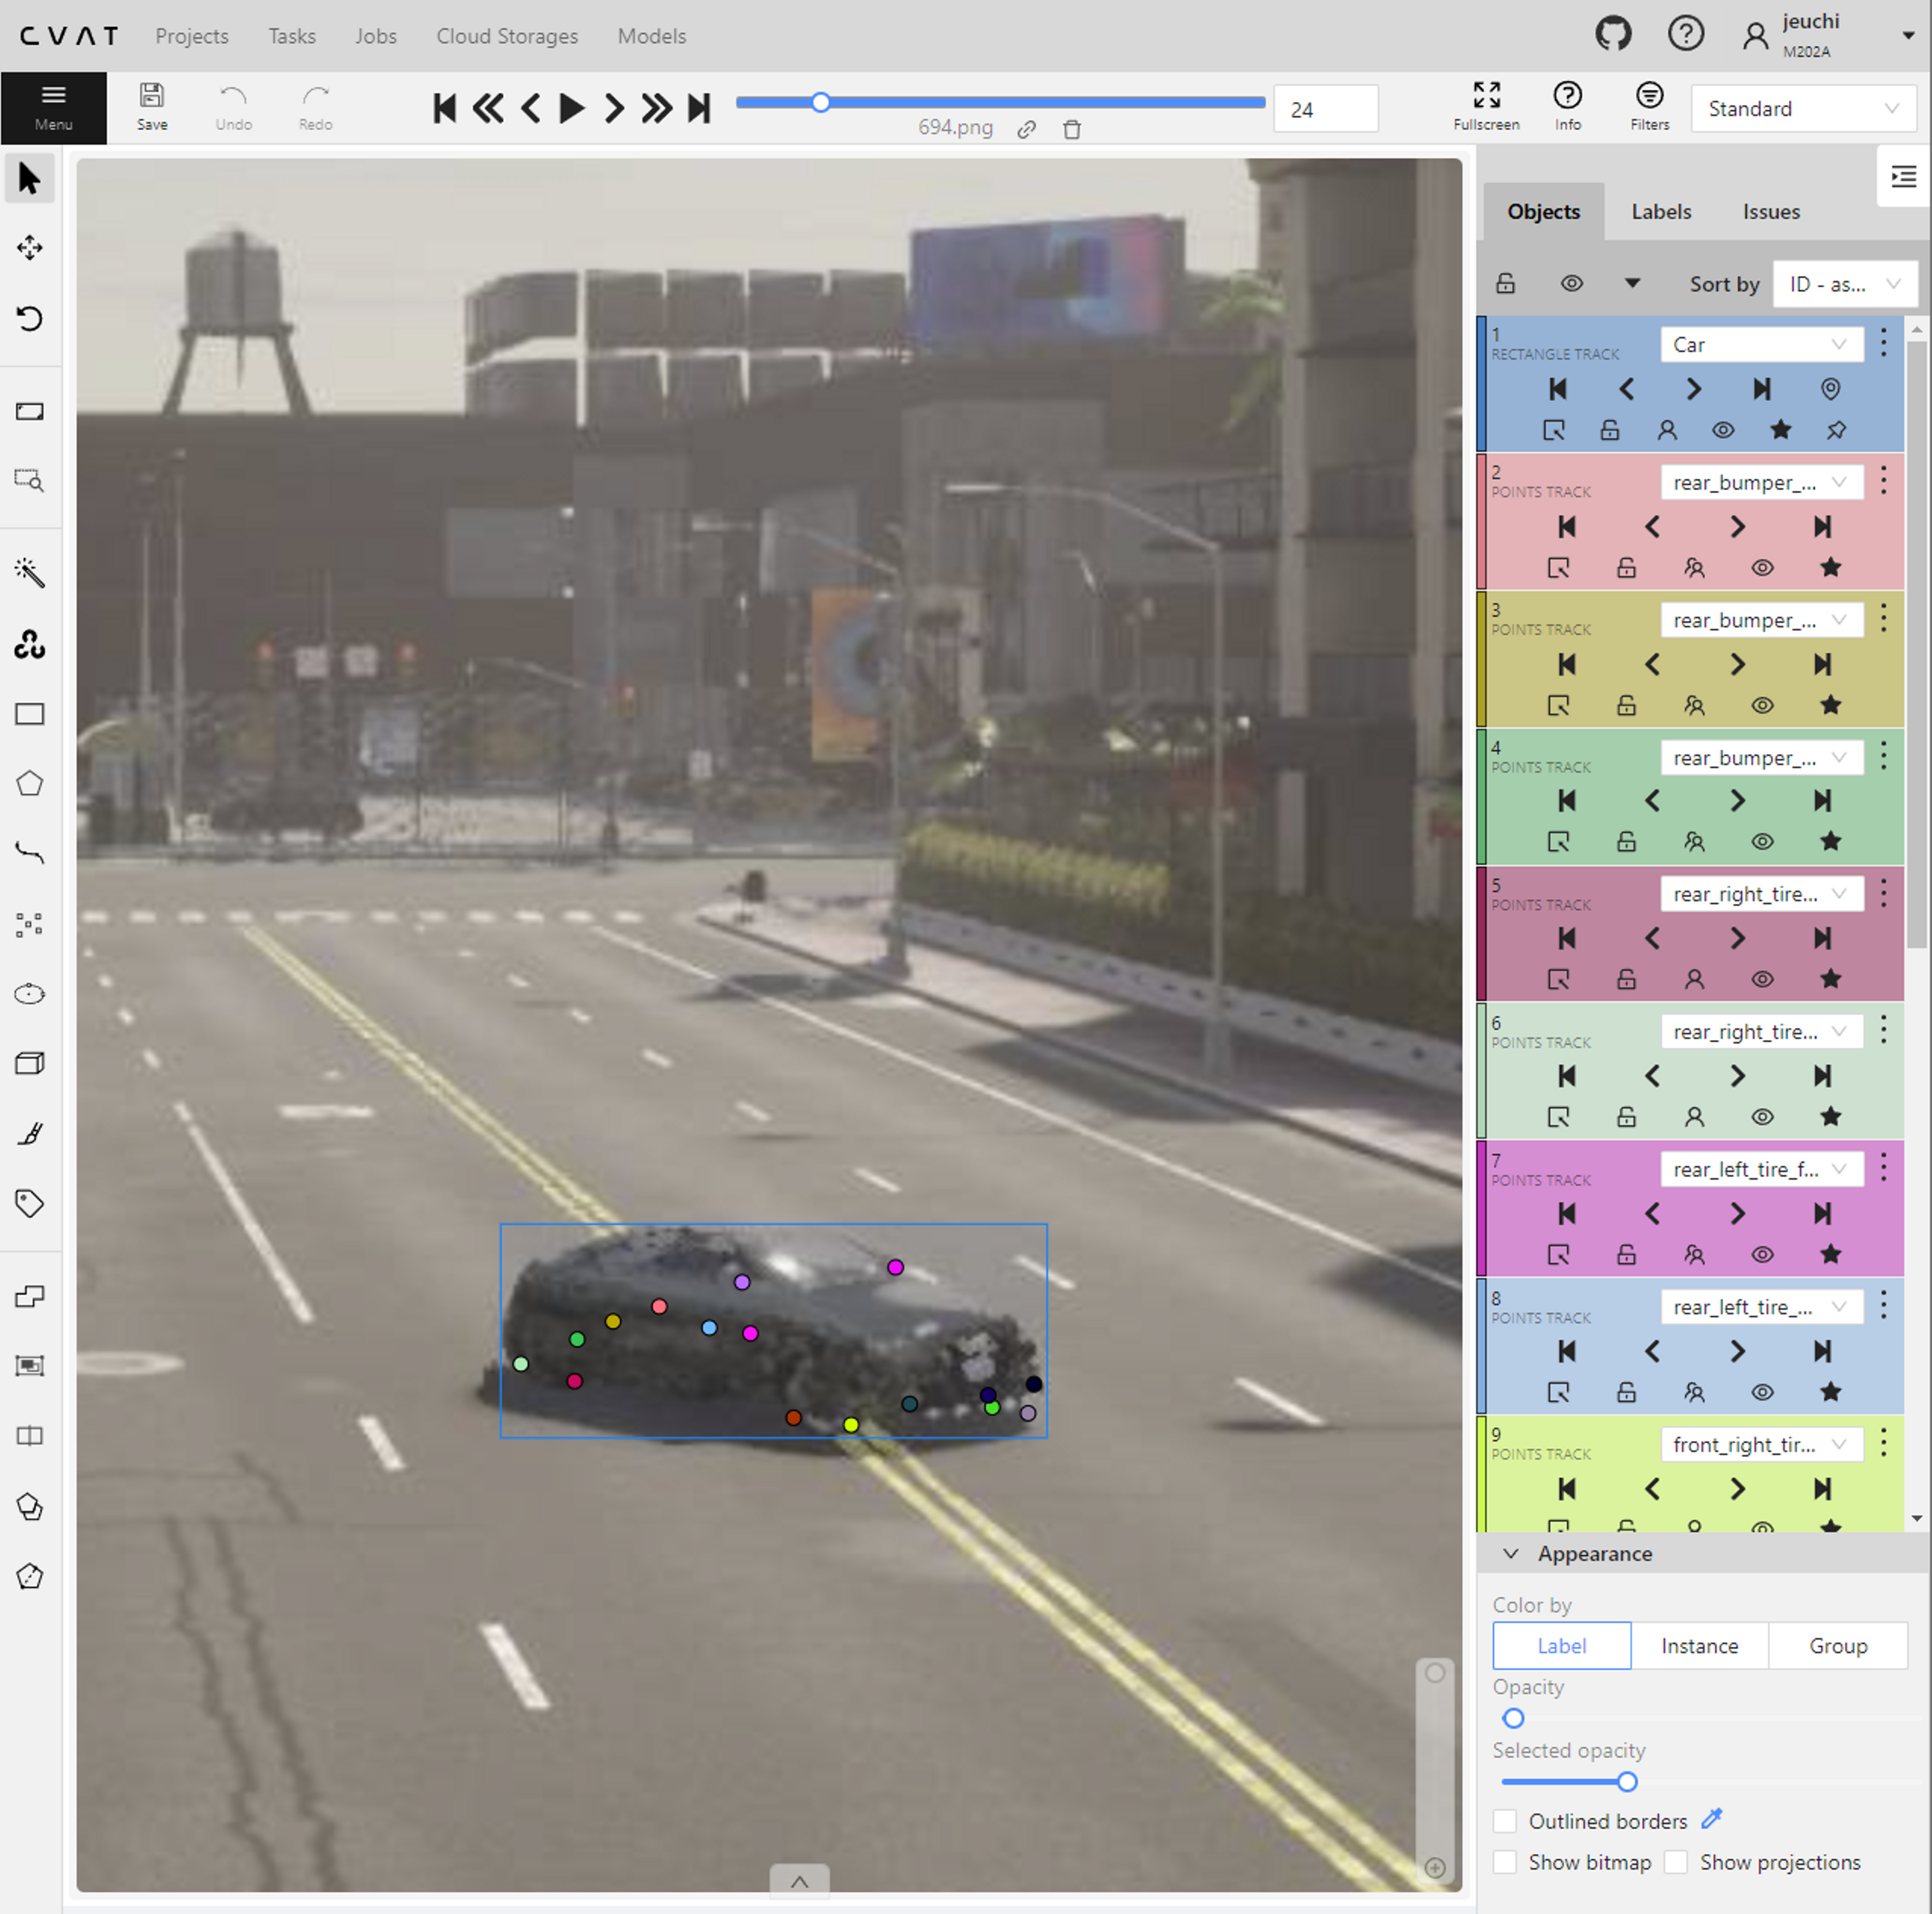Select the point/keypoint tool
The image size is (1932, 1914).
click(32, 924)
